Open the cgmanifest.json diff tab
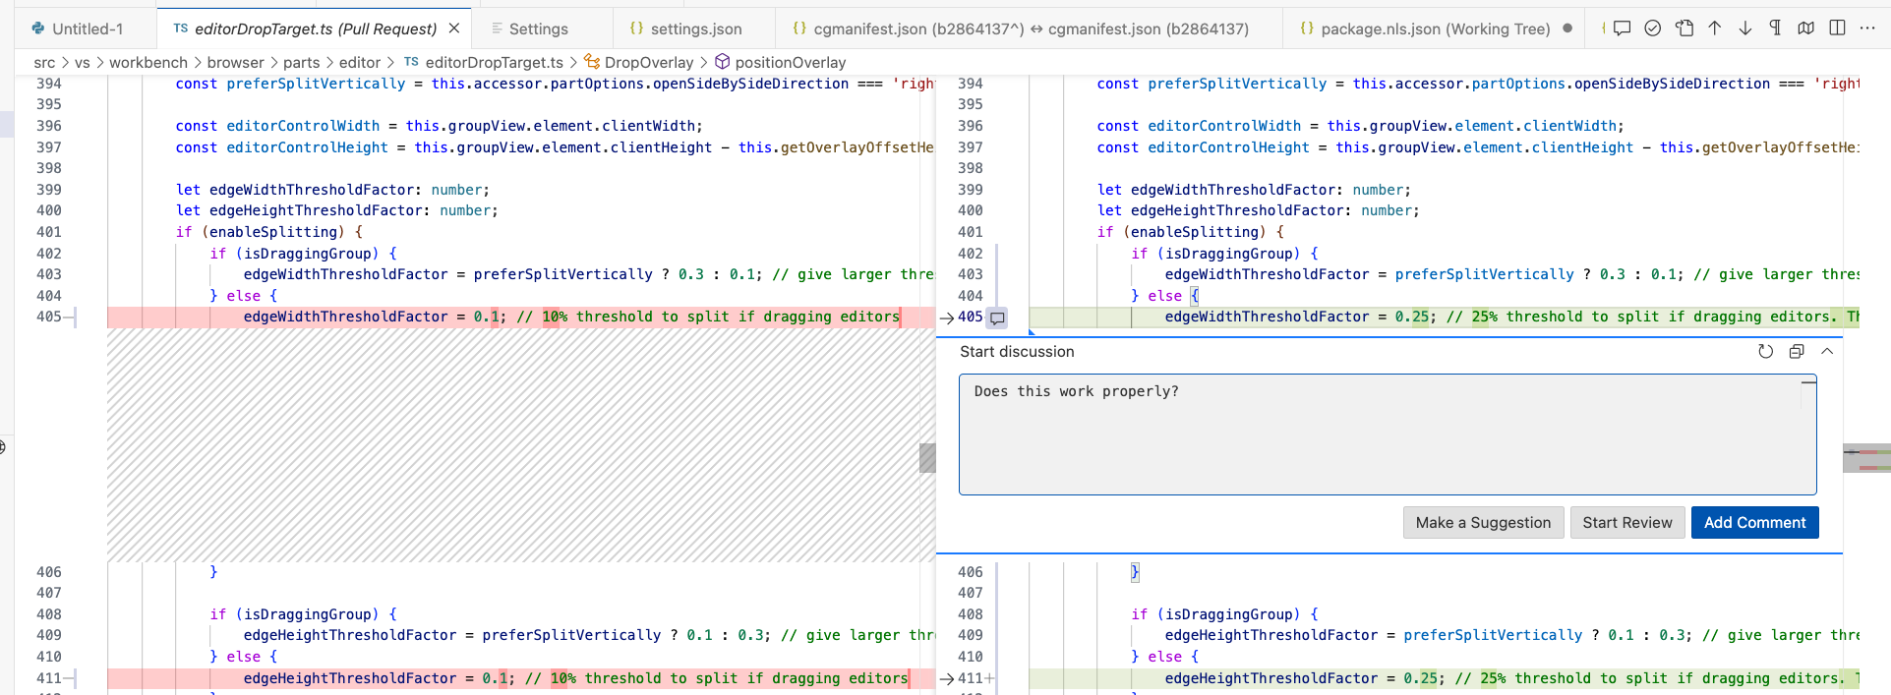Viewport: 1891px width, 695px height. click(1029, 29)
